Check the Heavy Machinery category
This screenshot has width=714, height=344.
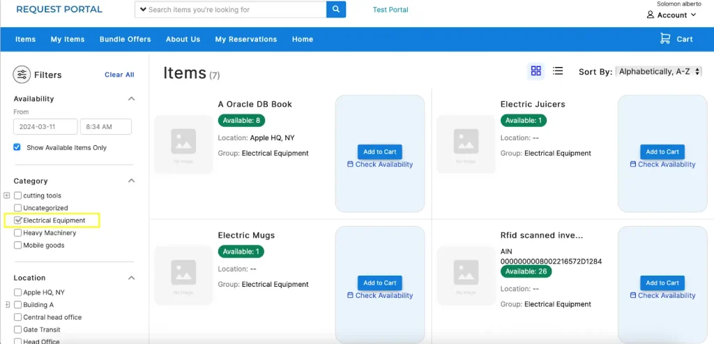pyautogui.click(x=17, y=233)
